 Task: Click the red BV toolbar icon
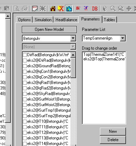point(78,8)
